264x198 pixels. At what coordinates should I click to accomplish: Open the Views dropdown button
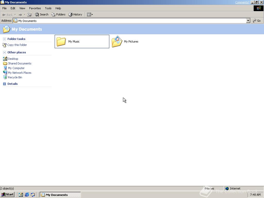[x=90, y=14]
